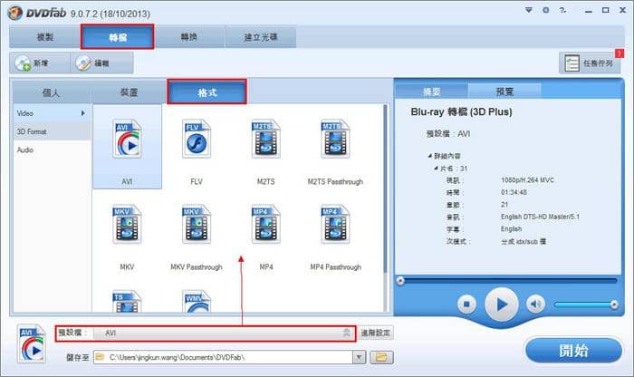Viewport: 634px width, 377px height.
Task: Click the play preview button
Action: pyautogui.click(x=502, y=304)
